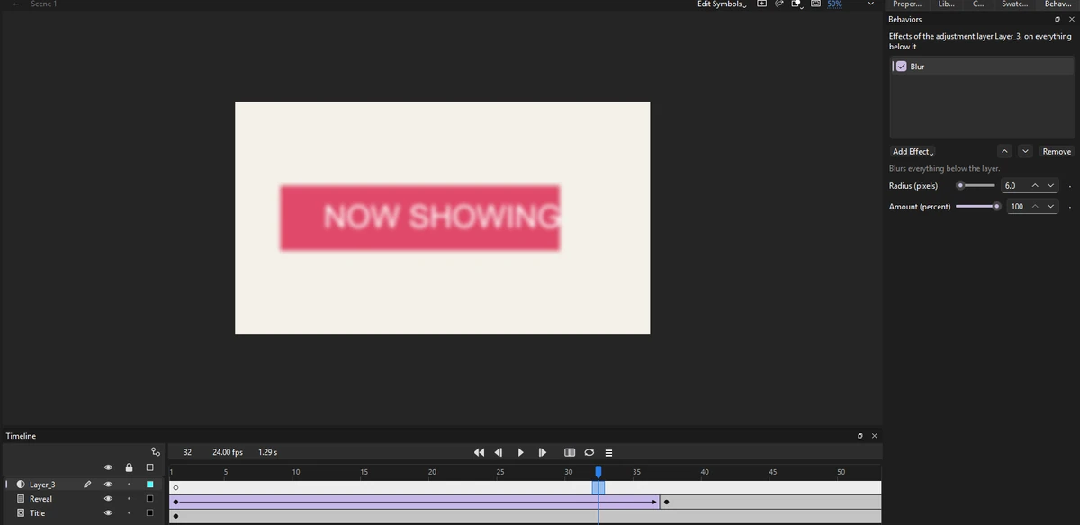Click the center stage icon
The height and width of the screenshot is (525, 1080).
(x=761, y=4)
